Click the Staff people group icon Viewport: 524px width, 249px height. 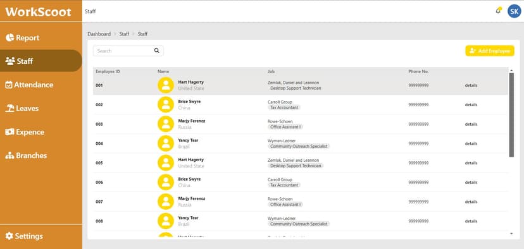pyautogui.click(x=10, y=61)
